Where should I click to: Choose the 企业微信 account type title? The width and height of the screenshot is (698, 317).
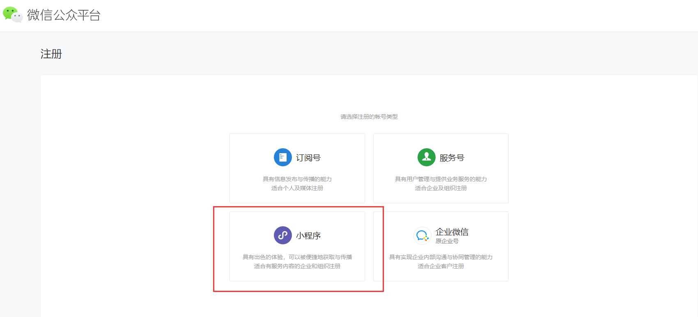[x=452, y=232]
